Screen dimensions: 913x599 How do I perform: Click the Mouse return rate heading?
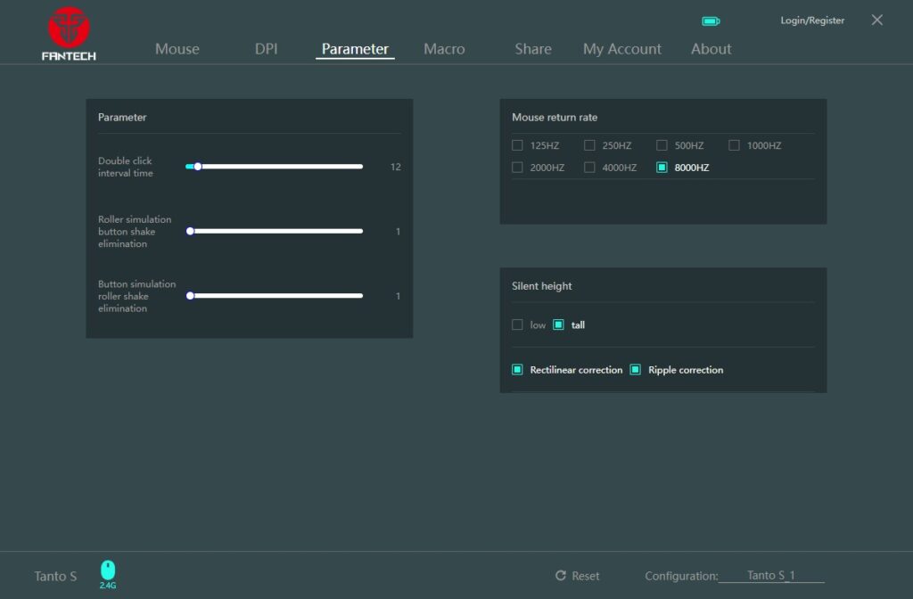point(555,117)
